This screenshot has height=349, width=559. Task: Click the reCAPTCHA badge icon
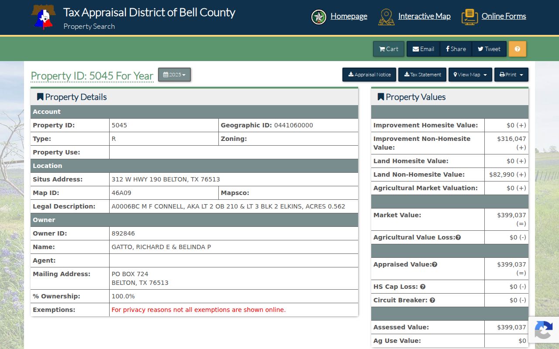coord(543,329)
